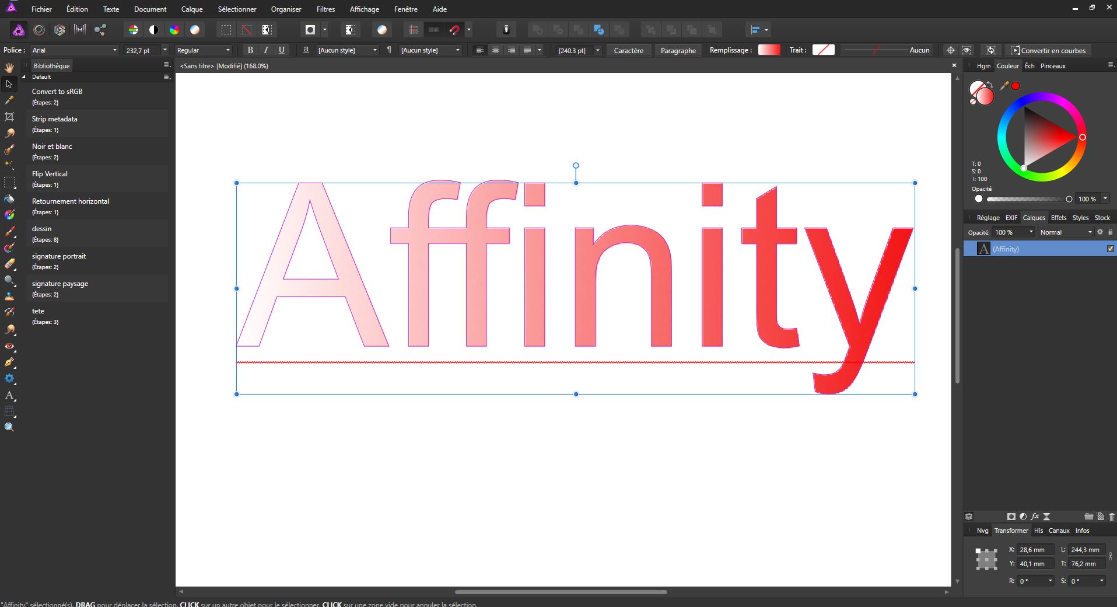Toggle Italic text formatting
Image resolution: width=1117 pixels, height=607 pixels.
266,50
